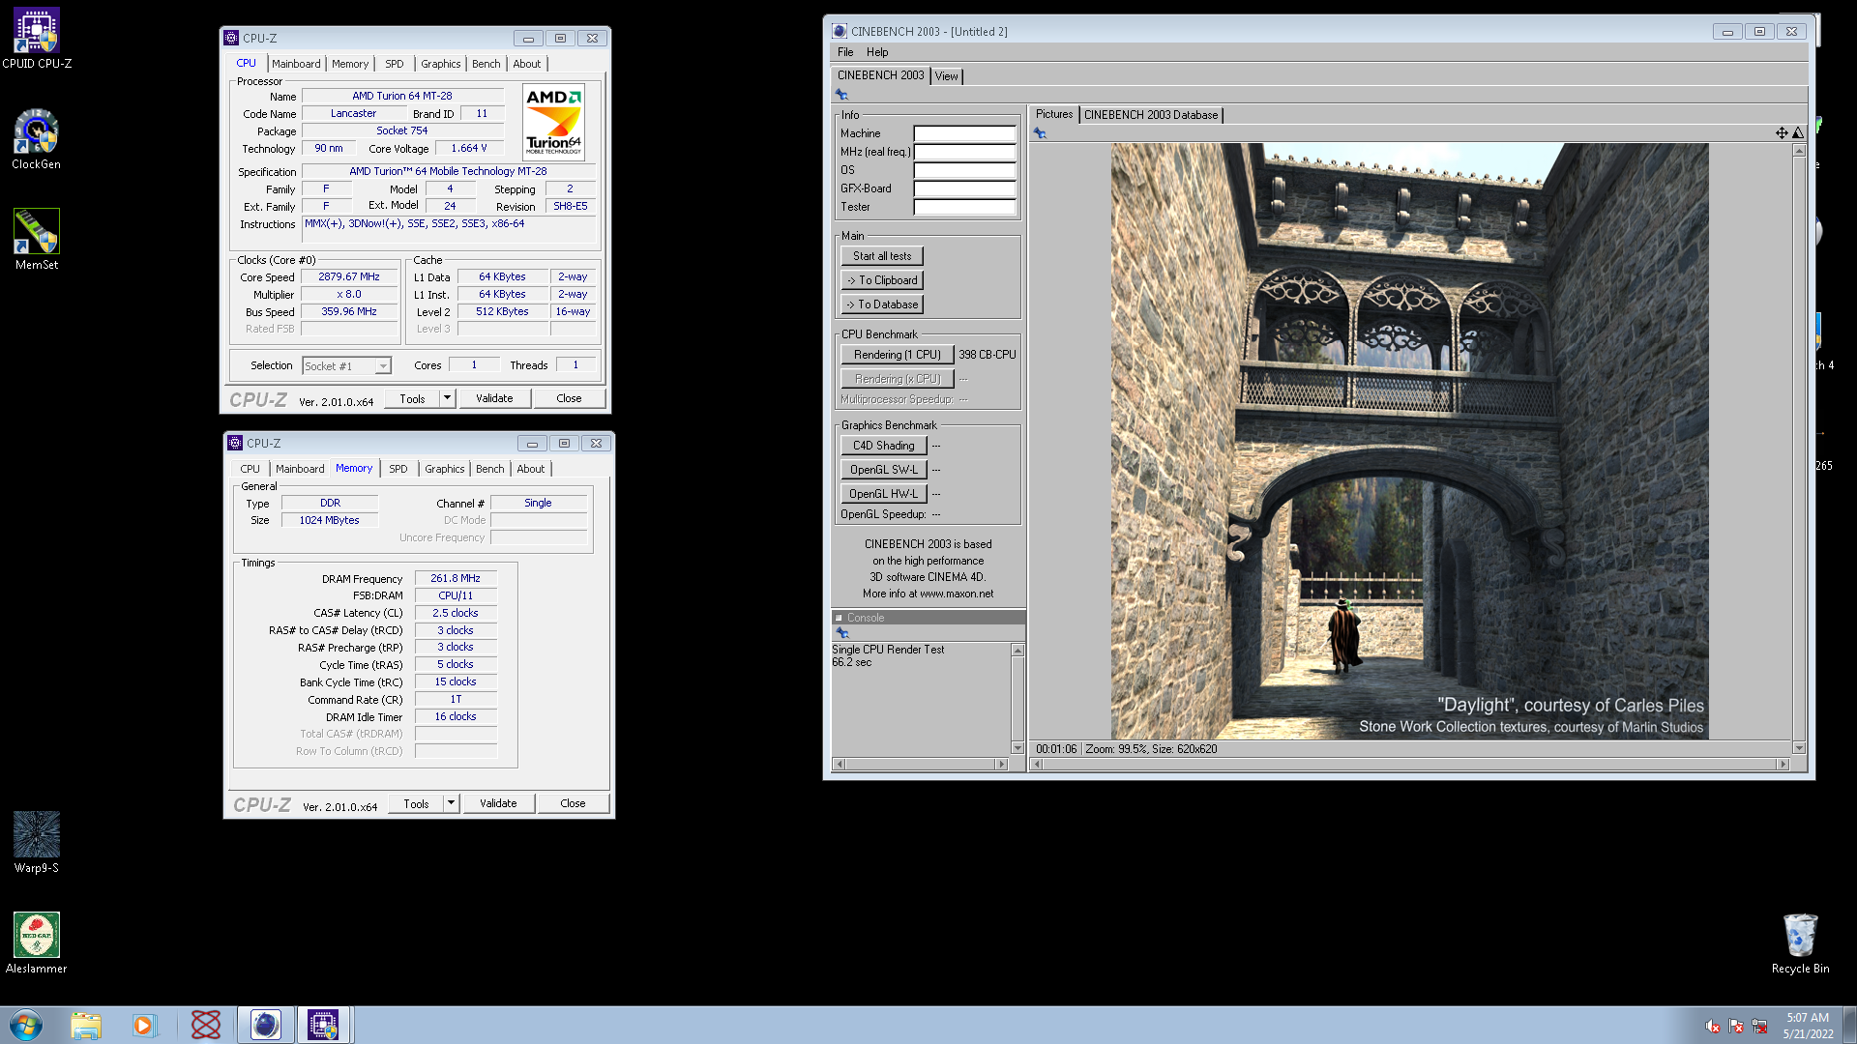Click the picture viewer vertical scrollbar up arrow
This screenshot has width=1857, height=1044.
click(1799, 151)
